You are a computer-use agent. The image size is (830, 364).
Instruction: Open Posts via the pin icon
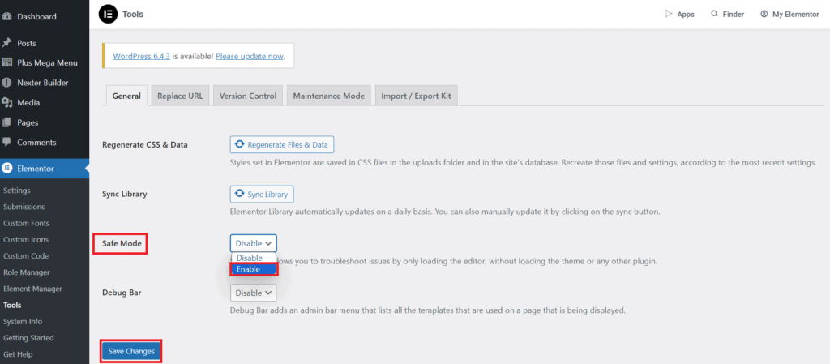click(x=7, y=43)
